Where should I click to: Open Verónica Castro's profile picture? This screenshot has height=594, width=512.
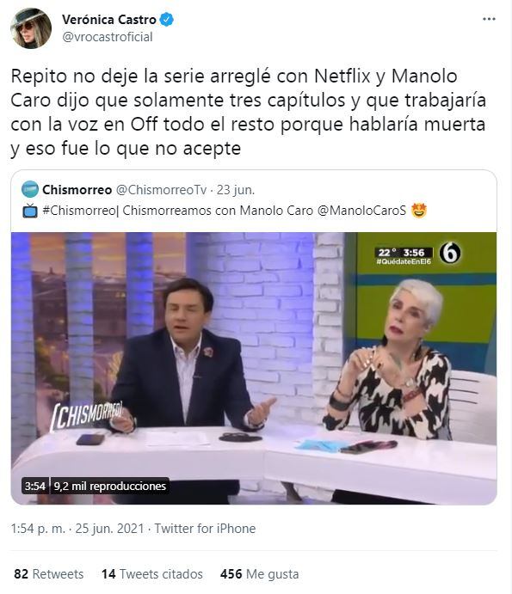pos(31,28)
